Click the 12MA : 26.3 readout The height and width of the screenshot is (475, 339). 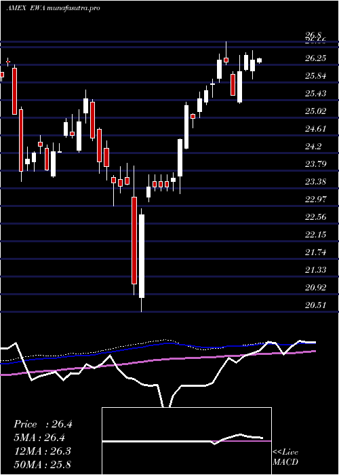(42, 451)
